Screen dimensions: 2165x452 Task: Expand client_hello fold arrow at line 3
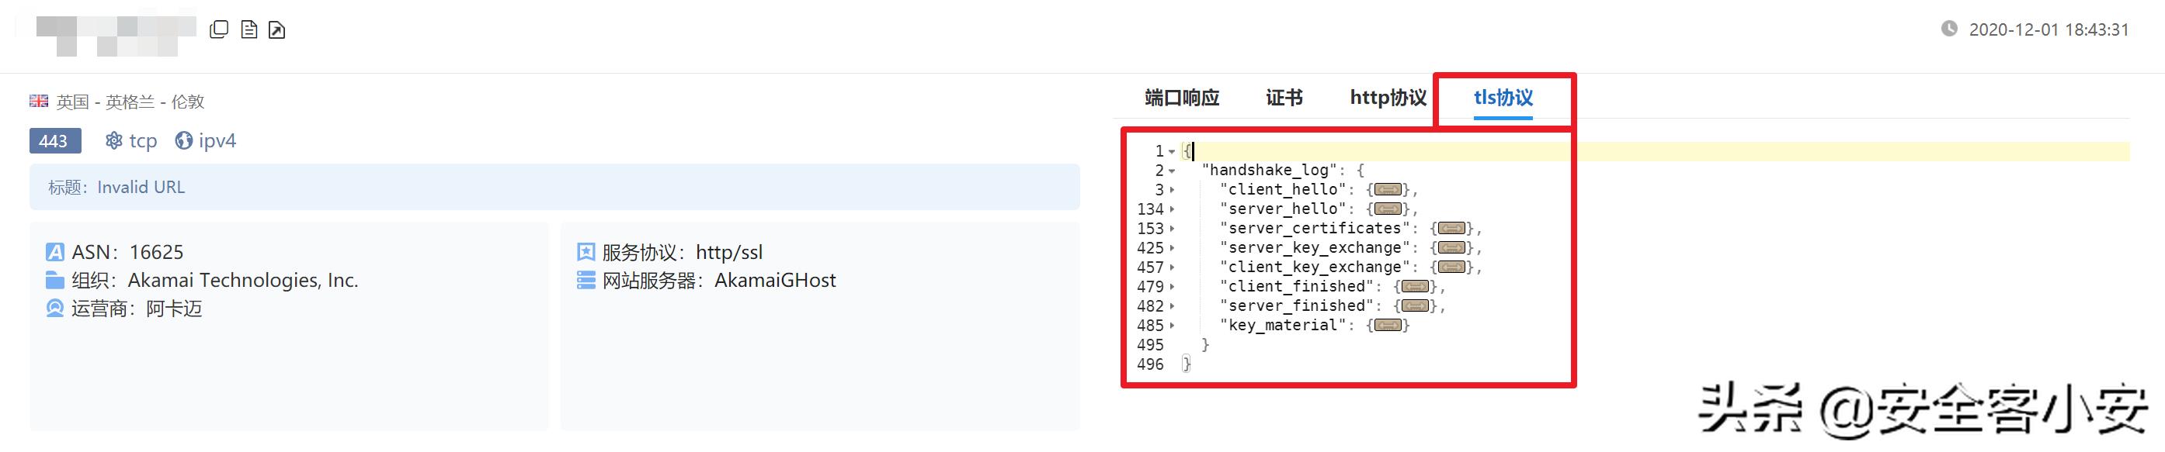(x=1172, y=189)
